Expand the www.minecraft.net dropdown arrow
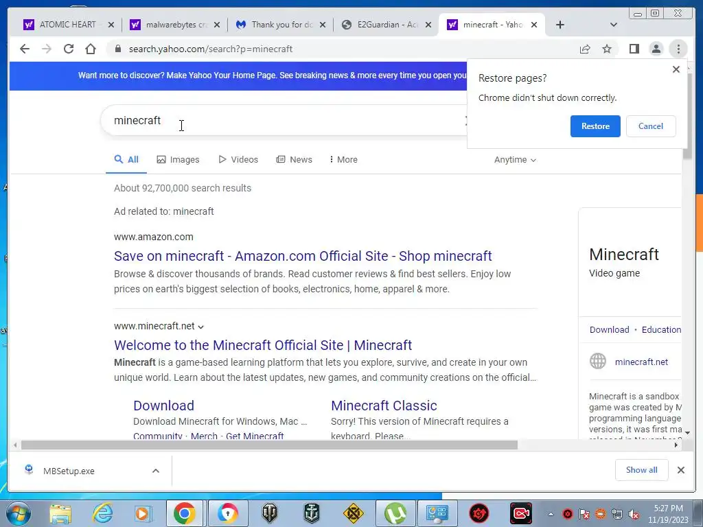Image resolution: width=703 pixels, height=527 pixels. [x=201, y=327]
